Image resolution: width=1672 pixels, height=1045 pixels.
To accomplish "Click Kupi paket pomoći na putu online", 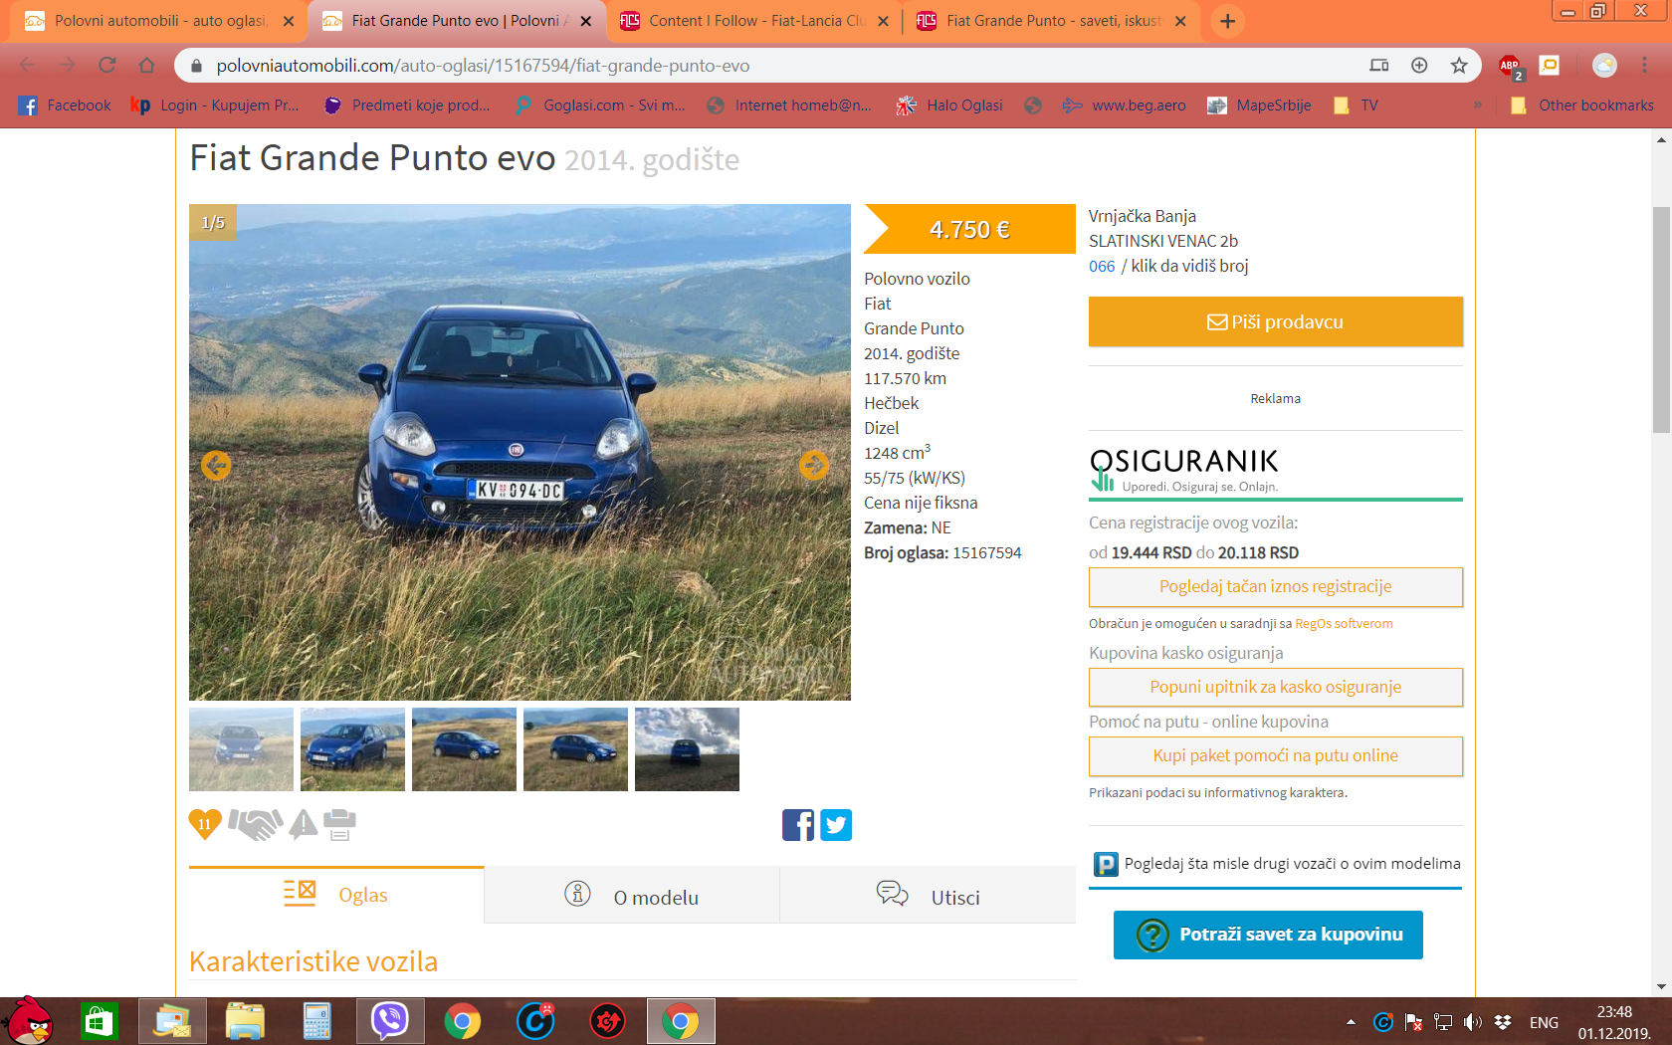I will [1276, 755].
